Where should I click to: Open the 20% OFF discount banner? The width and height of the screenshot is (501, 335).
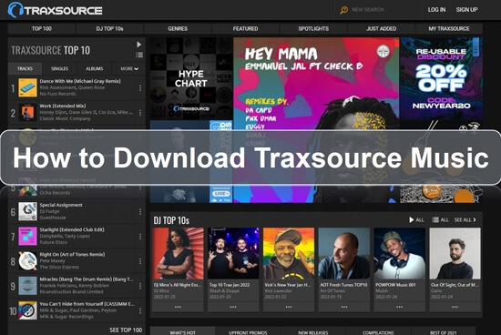[441, 78]
